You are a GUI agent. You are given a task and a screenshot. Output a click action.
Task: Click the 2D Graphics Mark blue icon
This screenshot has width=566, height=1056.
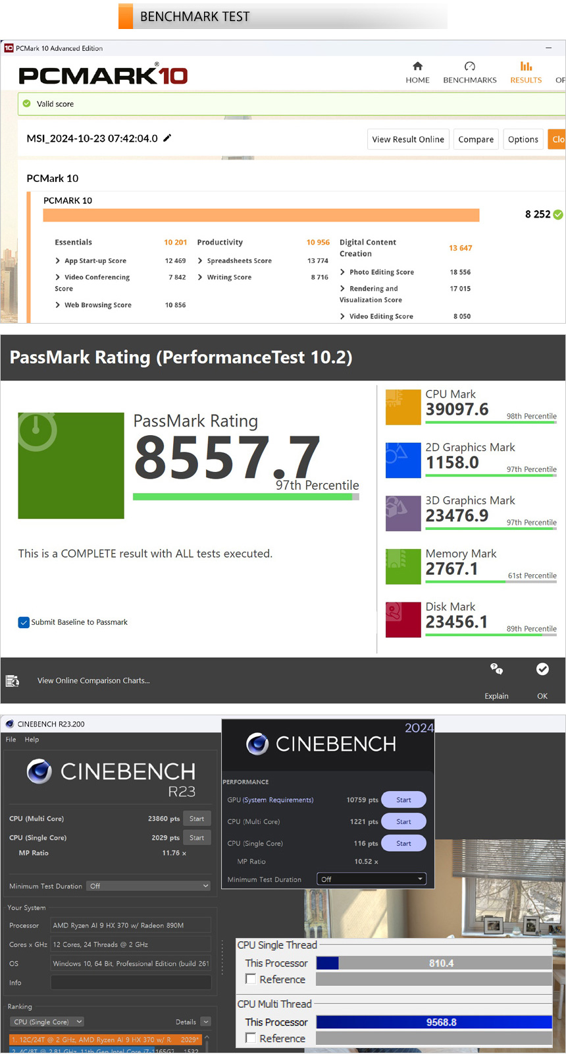[403, 460]
